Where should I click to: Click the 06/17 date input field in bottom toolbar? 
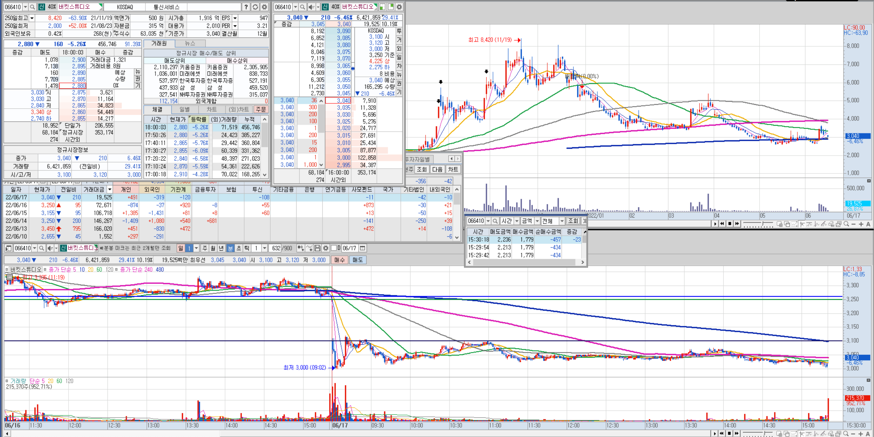[x=350, y=248]
